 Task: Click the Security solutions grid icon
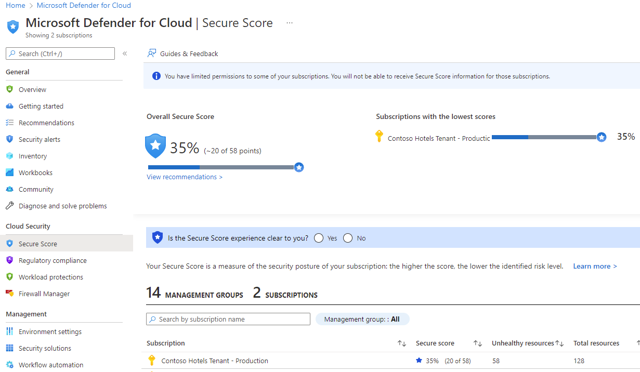click(x=9, y=348)
